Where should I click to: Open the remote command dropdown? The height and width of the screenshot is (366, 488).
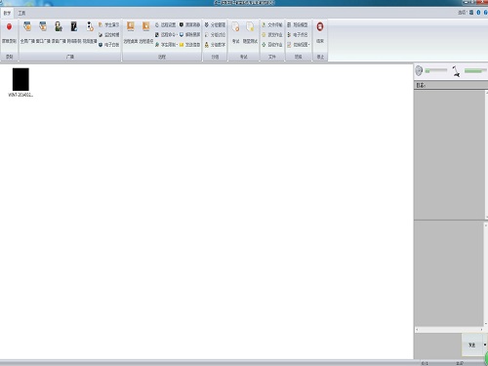(166, 34)
